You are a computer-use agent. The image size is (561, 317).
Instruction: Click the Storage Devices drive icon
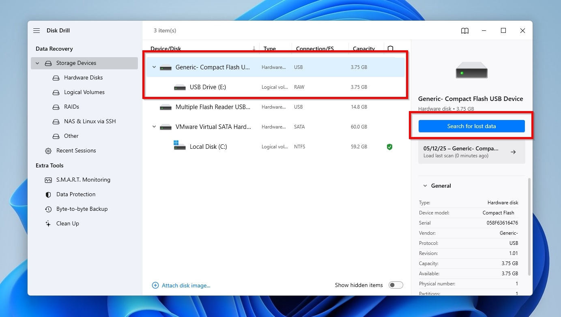tap(48, 63)
